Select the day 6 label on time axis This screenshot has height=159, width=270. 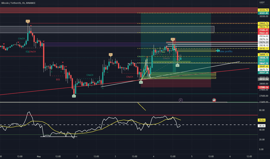230,156
